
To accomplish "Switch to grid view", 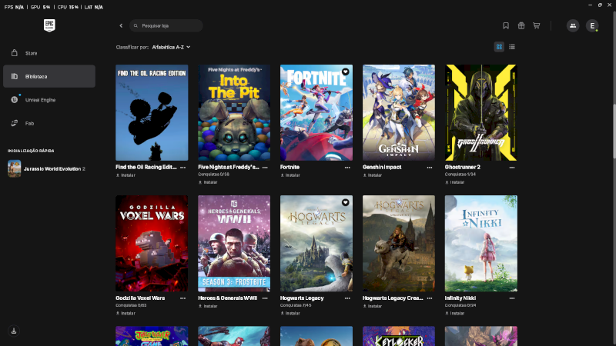I will click(x=499, y=47).
